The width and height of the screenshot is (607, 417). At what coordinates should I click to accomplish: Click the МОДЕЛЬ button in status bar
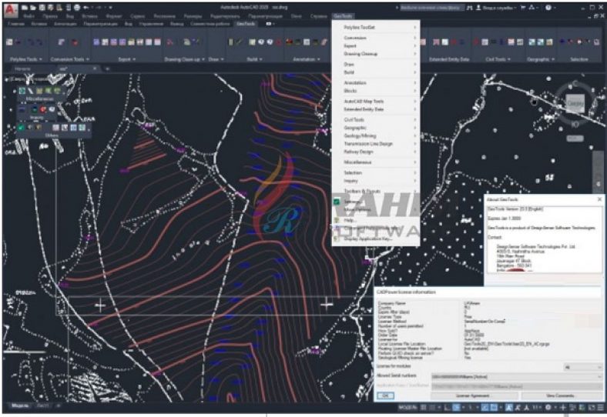tap(408, 407)
